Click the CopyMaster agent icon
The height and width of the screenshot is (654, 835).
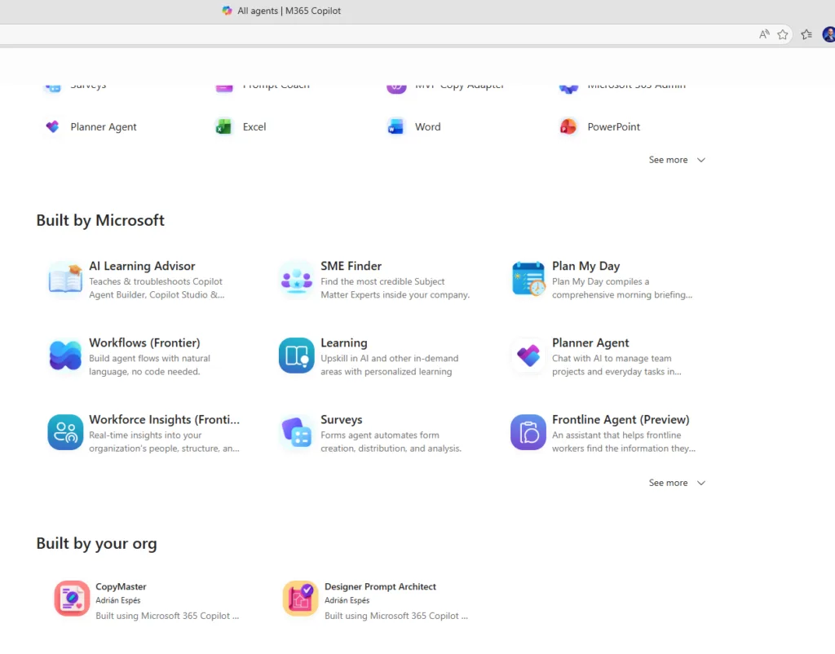(72, 598)
